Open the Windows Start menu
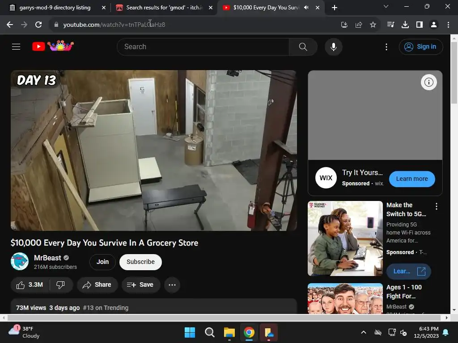 (x=190, y=332)
